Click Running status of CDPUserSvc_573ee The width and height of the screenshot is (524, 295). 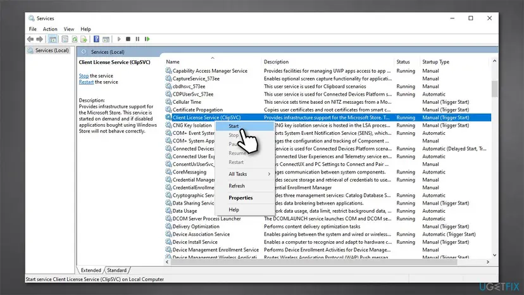[406, 94]
